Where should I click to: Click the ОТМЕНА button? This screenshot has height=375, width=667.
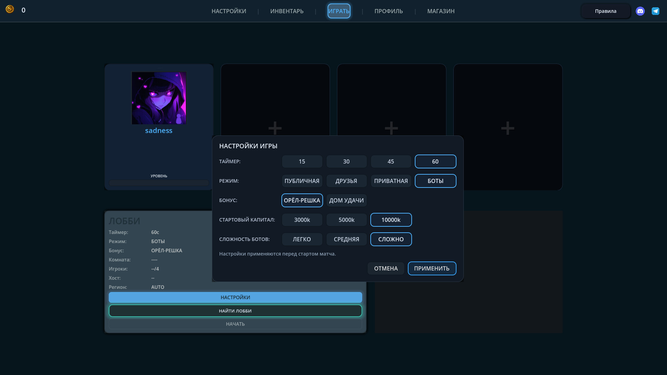tap(386, 268)
